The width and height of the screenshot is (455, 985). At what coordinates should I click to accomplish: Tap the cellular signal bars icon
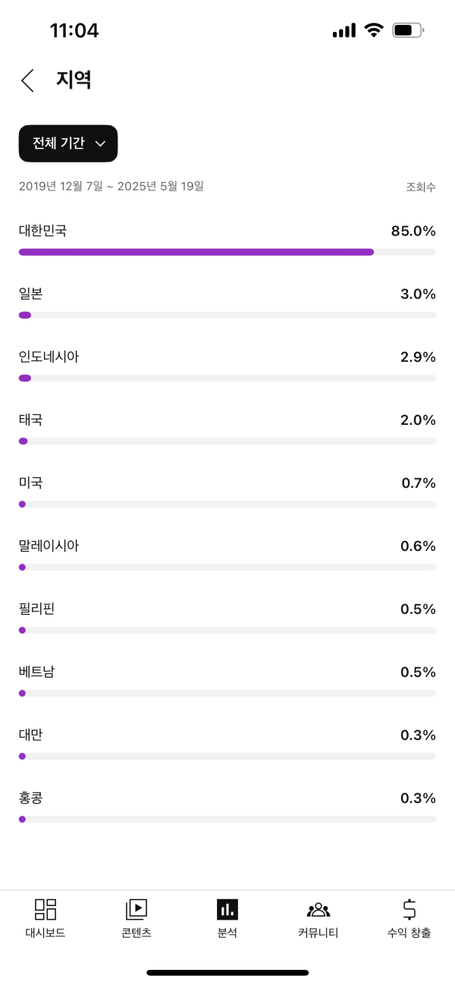(344, 30)
